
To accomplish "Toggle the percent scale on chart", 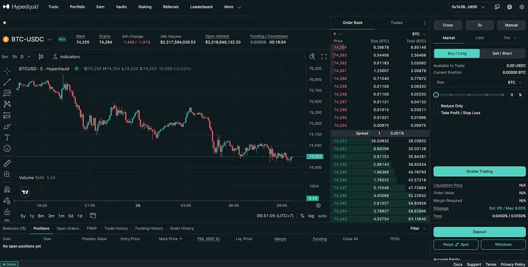I will pyautogui.click(x=302, y=216).
